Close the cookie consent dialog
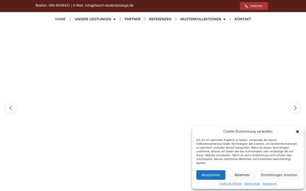Screen dimensions: 306x191 (297, 131)
